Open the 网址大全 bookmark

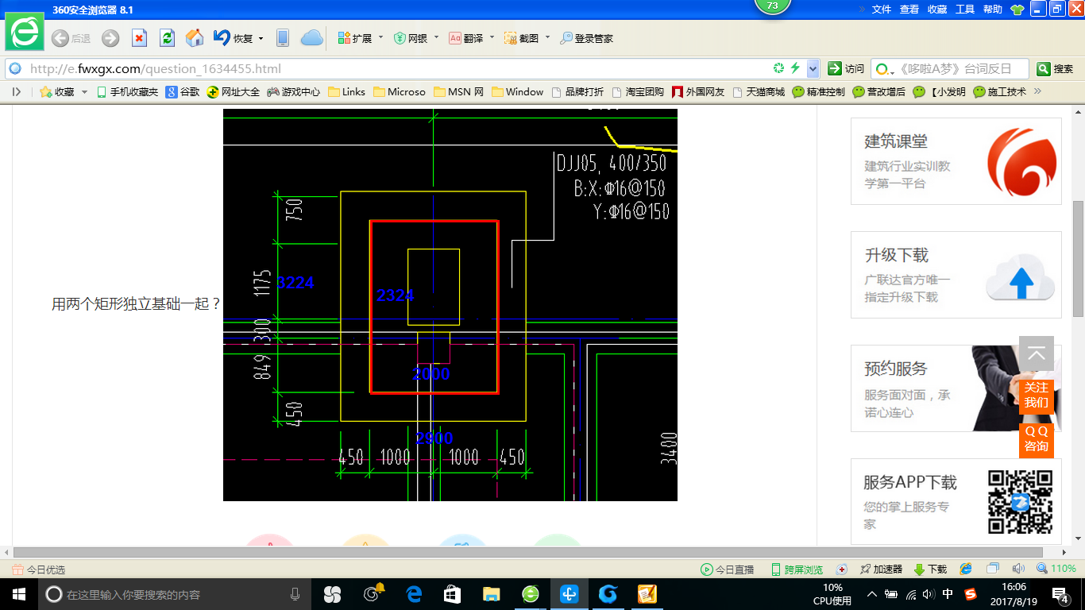[x=234, y=92]
